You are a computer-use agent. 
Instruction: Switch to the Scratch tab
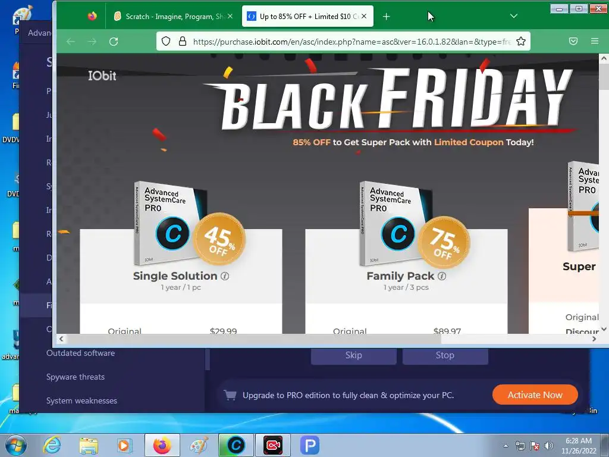[x=173, y=16]
